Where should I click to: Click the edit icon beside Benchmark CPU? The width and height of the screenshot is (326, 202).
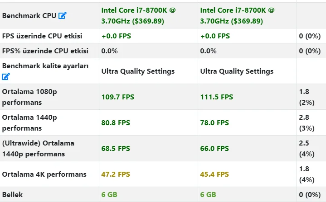(63, 16)
